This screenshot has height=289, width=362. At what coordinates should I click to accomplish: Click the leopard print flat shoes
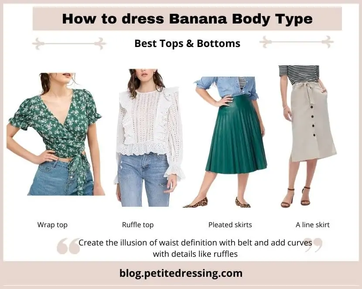217,202
